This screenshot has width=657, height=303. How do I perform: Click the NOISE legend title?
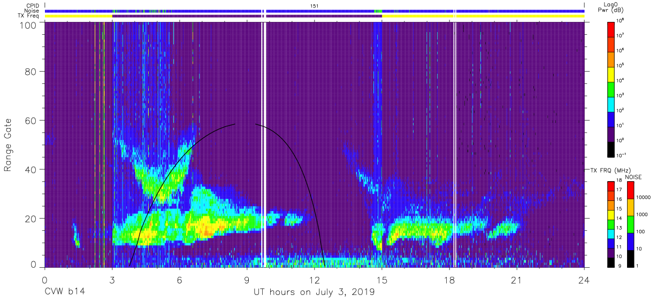click(x=632, y=176)
